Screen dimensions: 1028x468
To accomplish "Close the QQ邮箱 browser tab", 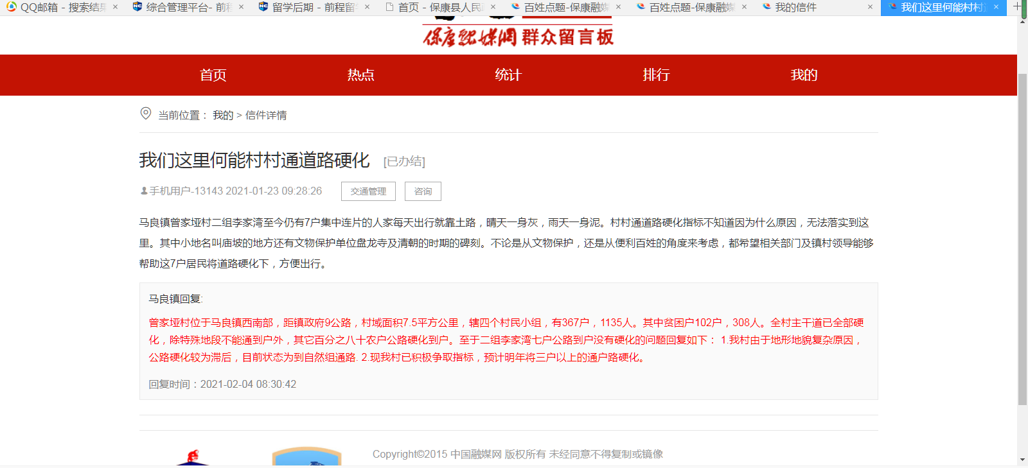I will 115,7.
